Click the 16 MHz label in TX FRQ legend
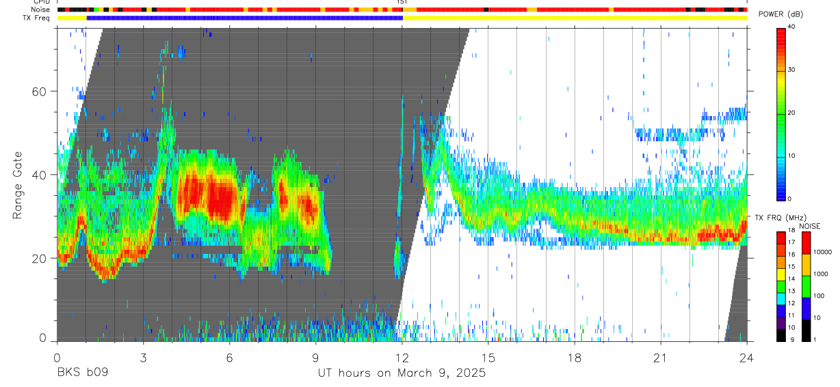The height and width of the screenshot is (387, 840). point(792,255)
